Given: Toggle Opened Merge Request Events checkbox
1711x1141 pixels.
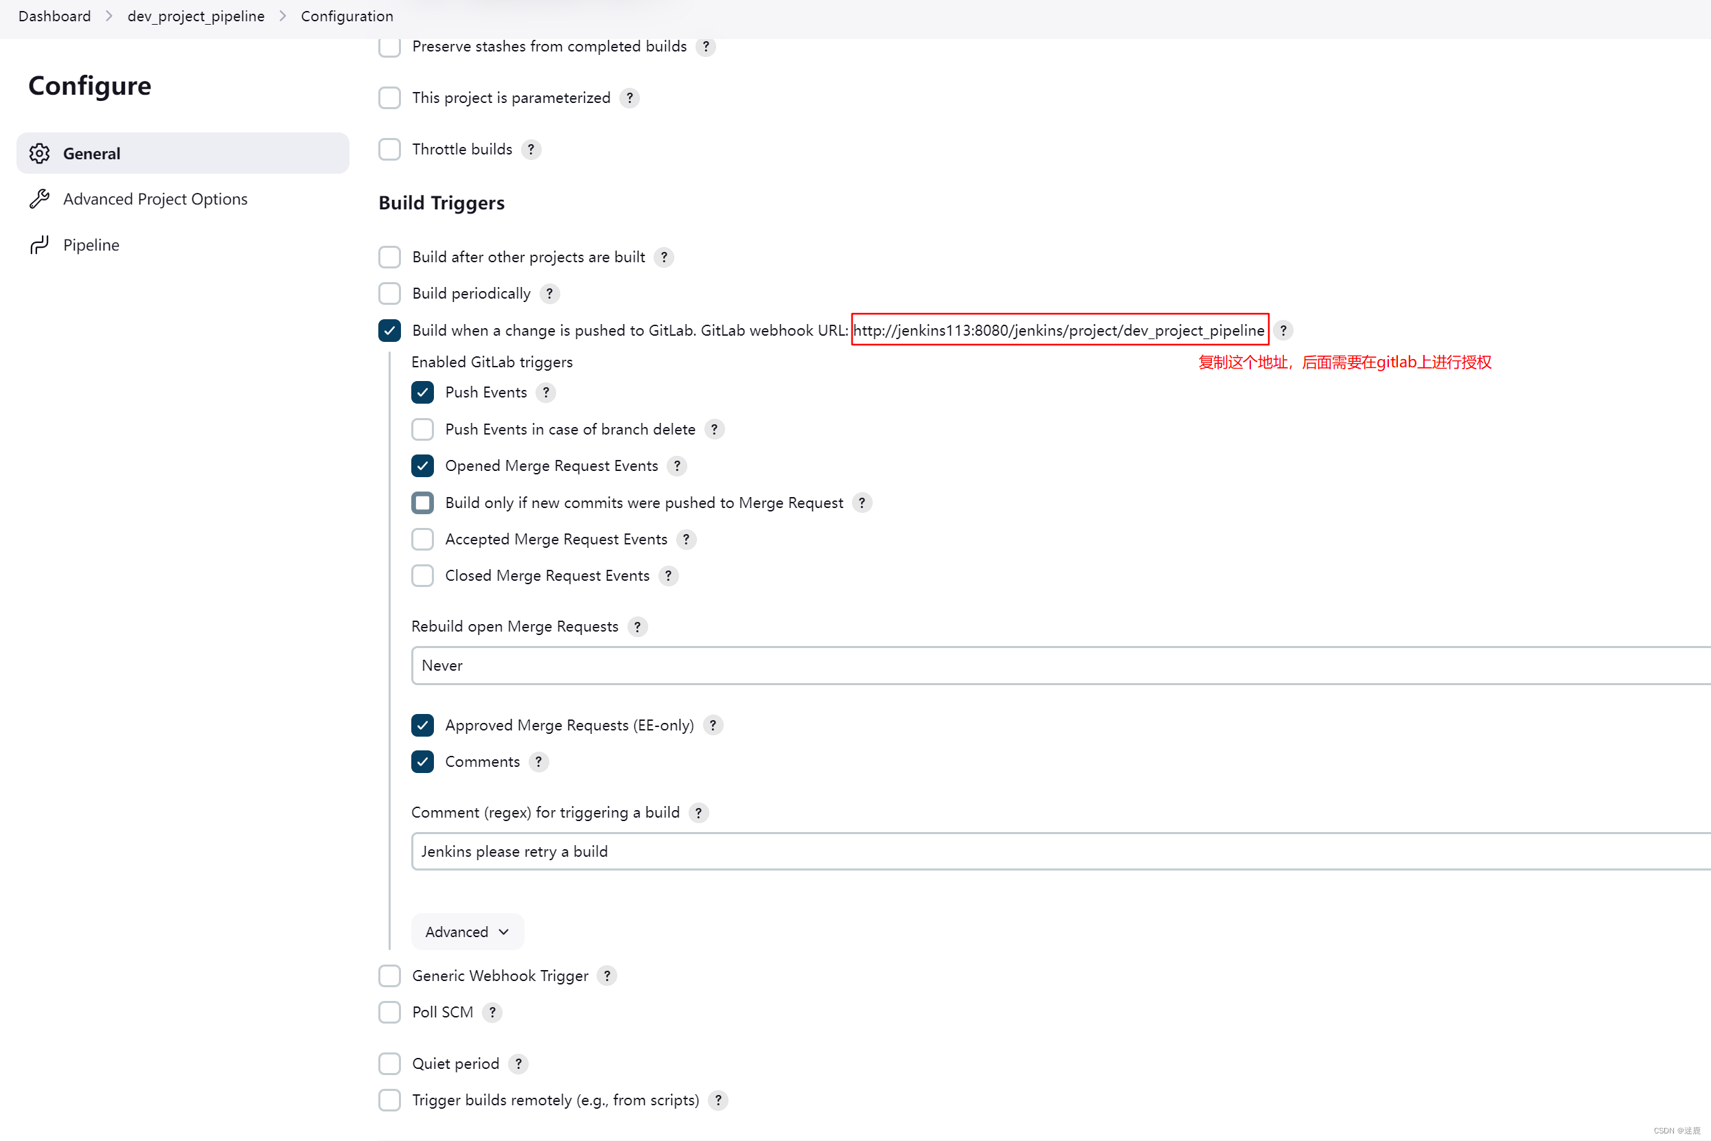Looking at the screenshot, I should (x=423, y=465).
